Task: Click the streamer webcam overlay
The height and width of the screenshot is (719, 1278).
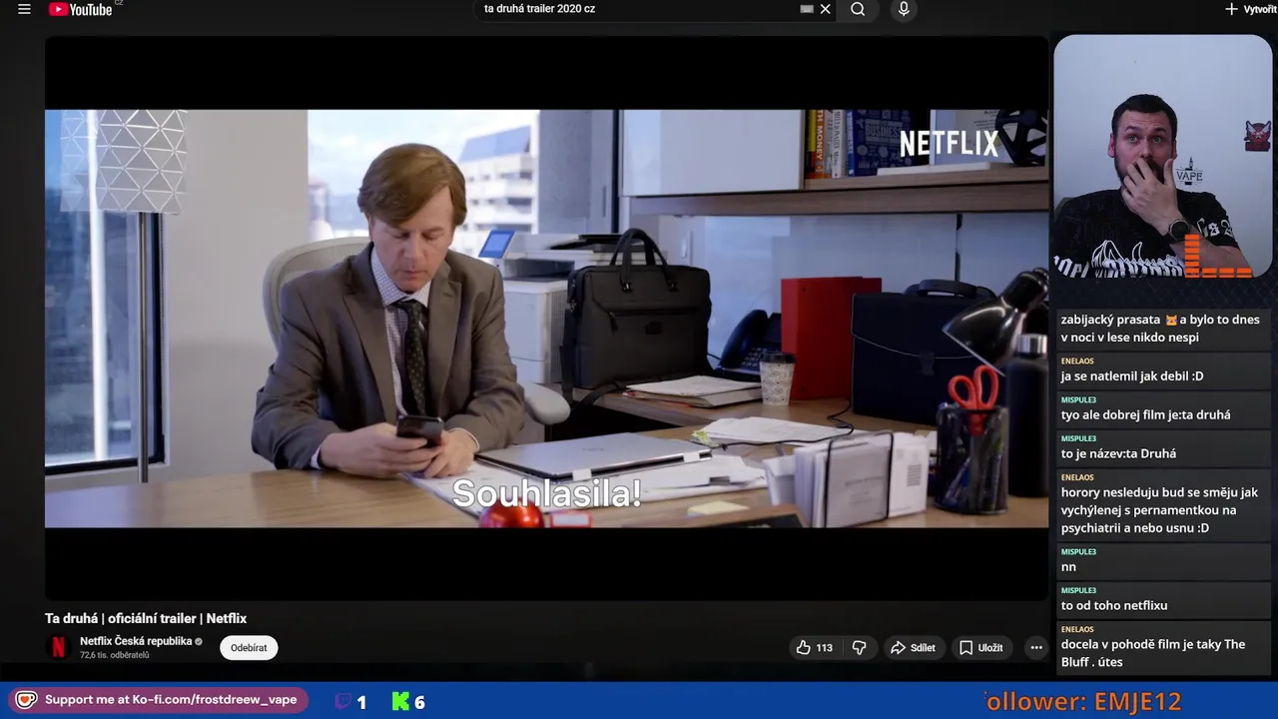Action: (1163, 157)
